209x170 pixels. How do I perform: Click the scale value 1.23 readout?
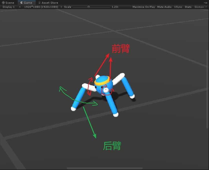[115, 7]
